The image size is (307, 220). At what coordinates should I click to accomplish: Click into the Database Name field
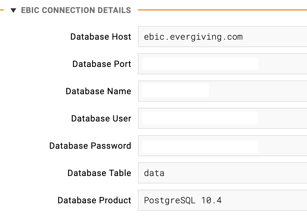click(223, 91)
